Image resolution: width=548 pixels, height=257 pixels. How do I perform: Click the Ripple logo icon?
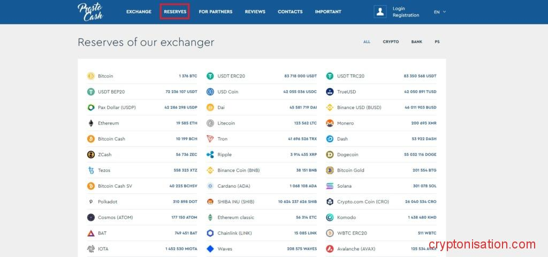210,154
